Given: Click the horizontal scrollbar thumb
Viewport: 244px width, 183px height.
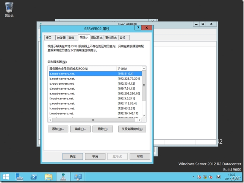Looking at the screenshot, I should point(93,120).
